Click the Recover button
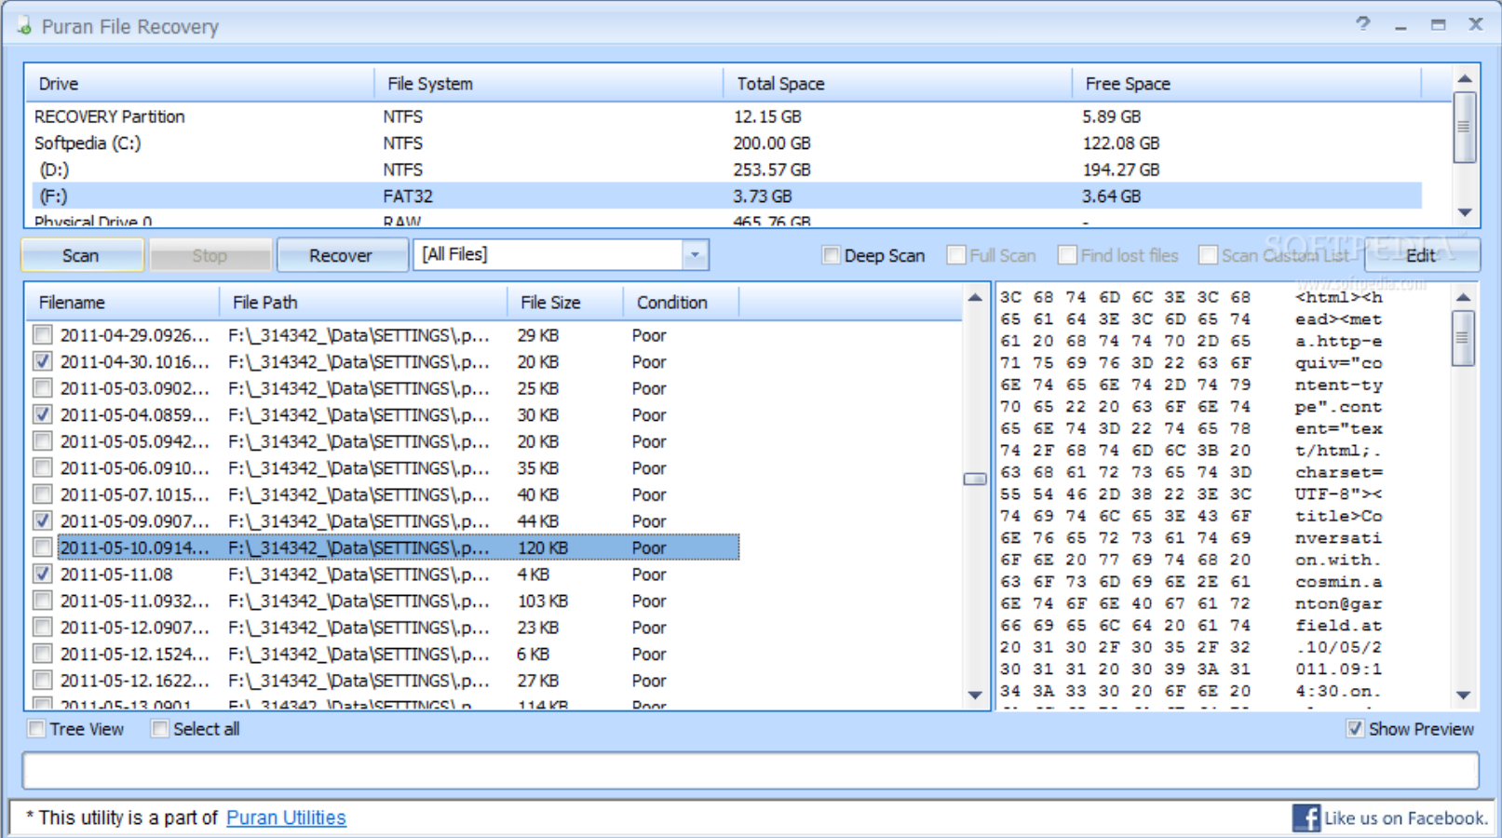Screen dimensions: 1502x838 341,254
